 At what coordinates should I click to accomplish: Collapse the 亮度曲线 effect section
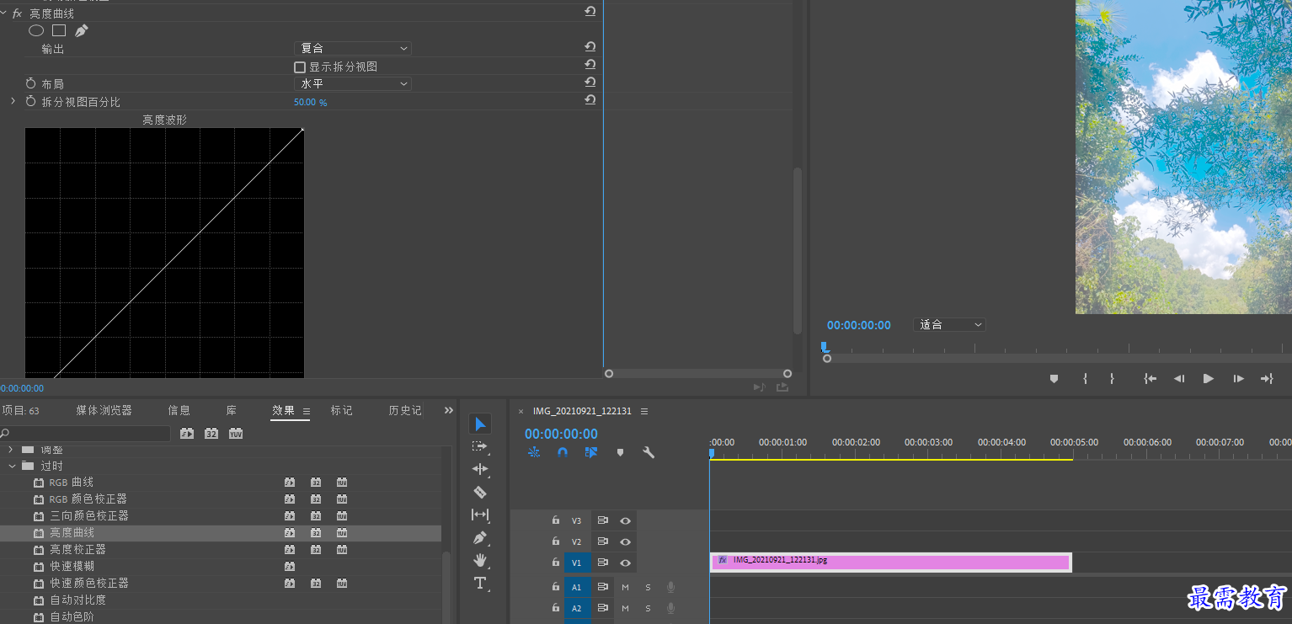pos(4,13)
